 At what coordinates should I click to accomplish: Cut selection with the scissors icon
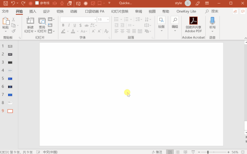tap(14, 20)
